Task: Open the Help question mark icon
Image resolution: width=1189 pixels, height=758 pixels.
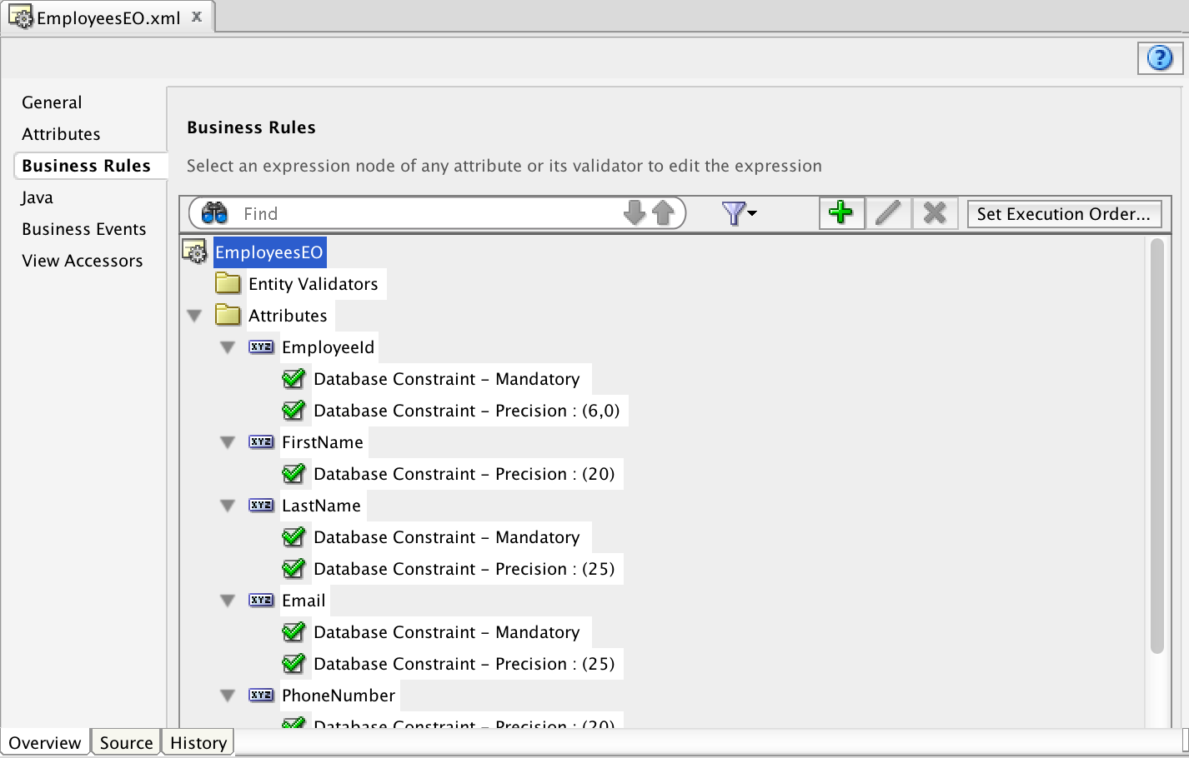Action: (x=1160, y=58)
